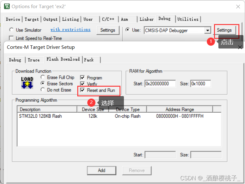This screenshot has width=245, height=184.
Task: Open the CMSIS-DAP Debugger dropdown
Action: (207, 30)
